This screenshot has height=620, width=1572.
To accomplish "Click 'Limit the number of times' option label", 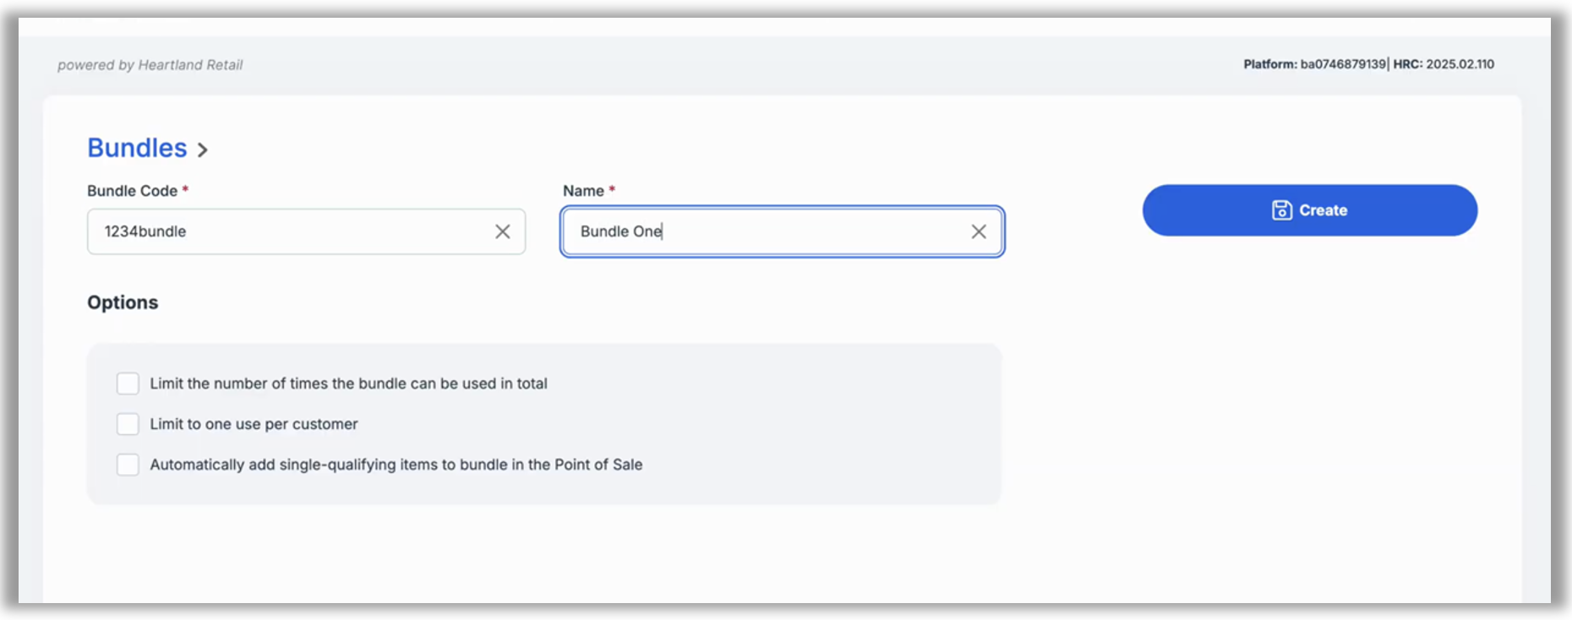I will 348,383.
